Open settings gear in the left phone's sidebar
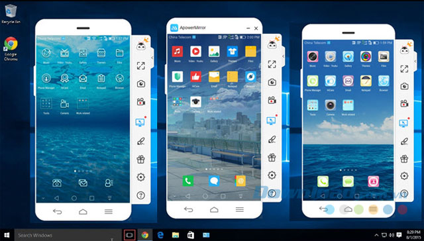This screenshot has width=424, height=241. [x=140, y=177]
